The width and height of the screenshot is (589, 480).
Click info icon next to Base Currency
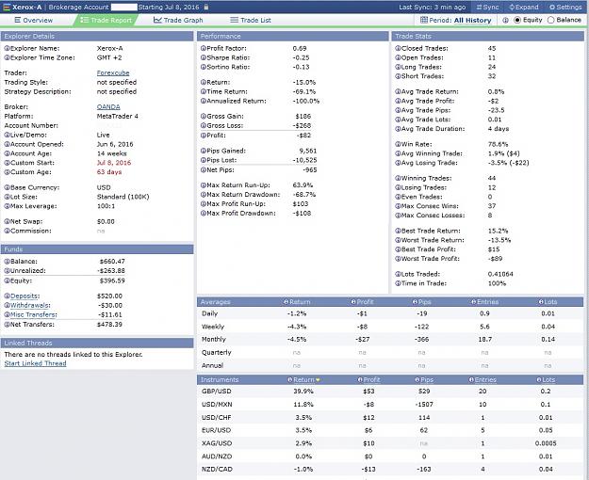(7, 187)
